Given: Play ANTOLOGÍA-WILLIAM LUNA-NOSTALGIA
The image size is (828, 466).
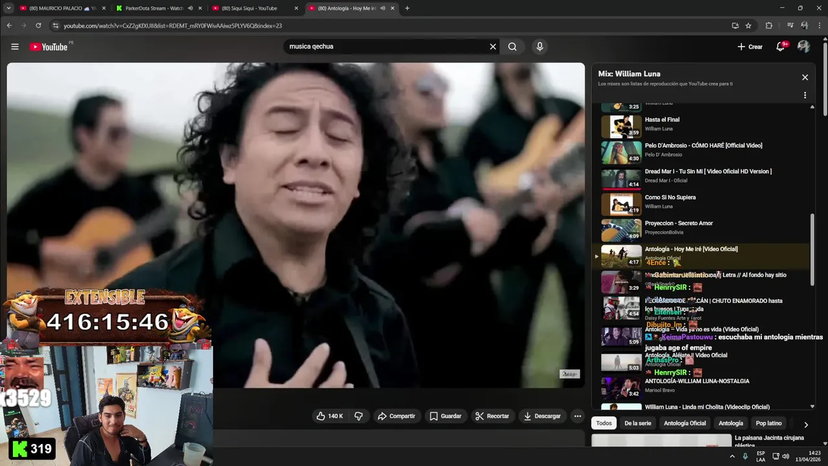Looking at the screenshot, I should point(702,388).
